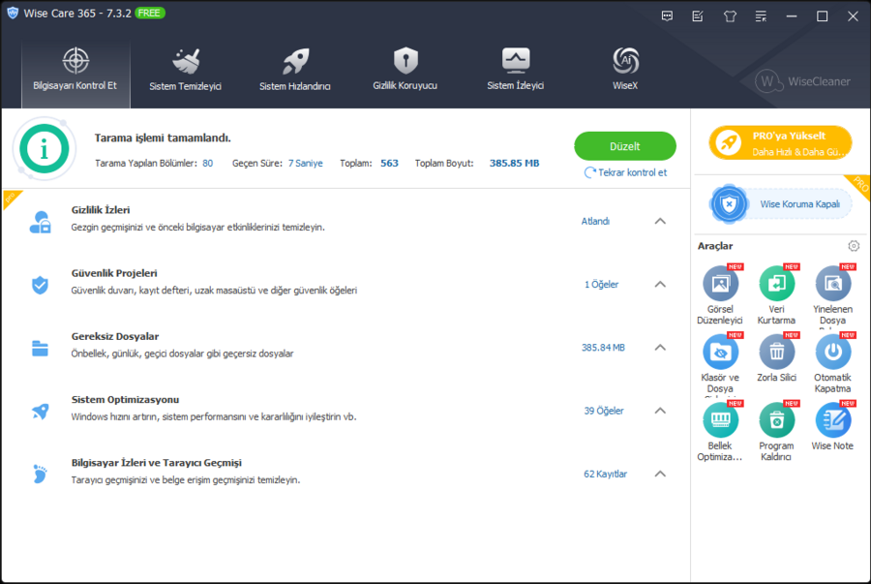
Task: Open the Program Kaldırıcı tool
Action: click(776, 420)
